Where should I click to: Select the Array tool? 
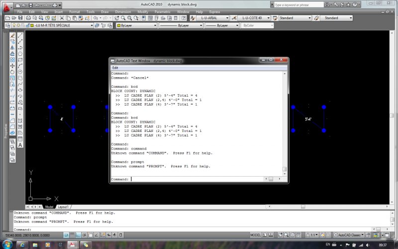tap(12, 60)
